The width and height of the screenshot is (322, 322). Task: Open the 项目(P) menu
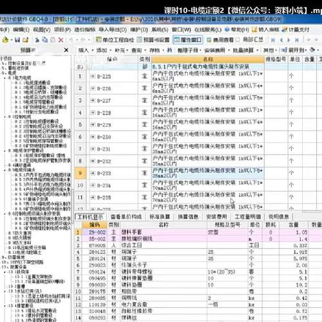pos(62,30)
